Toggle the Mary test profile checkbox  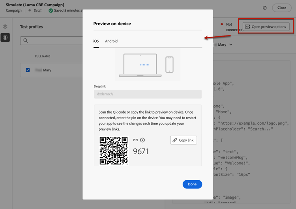28,70
